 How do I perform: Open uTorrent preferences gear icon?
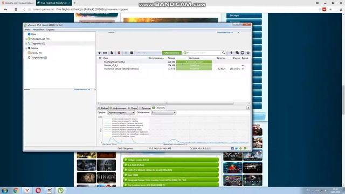pyautogui.click(x=248, y=53)
